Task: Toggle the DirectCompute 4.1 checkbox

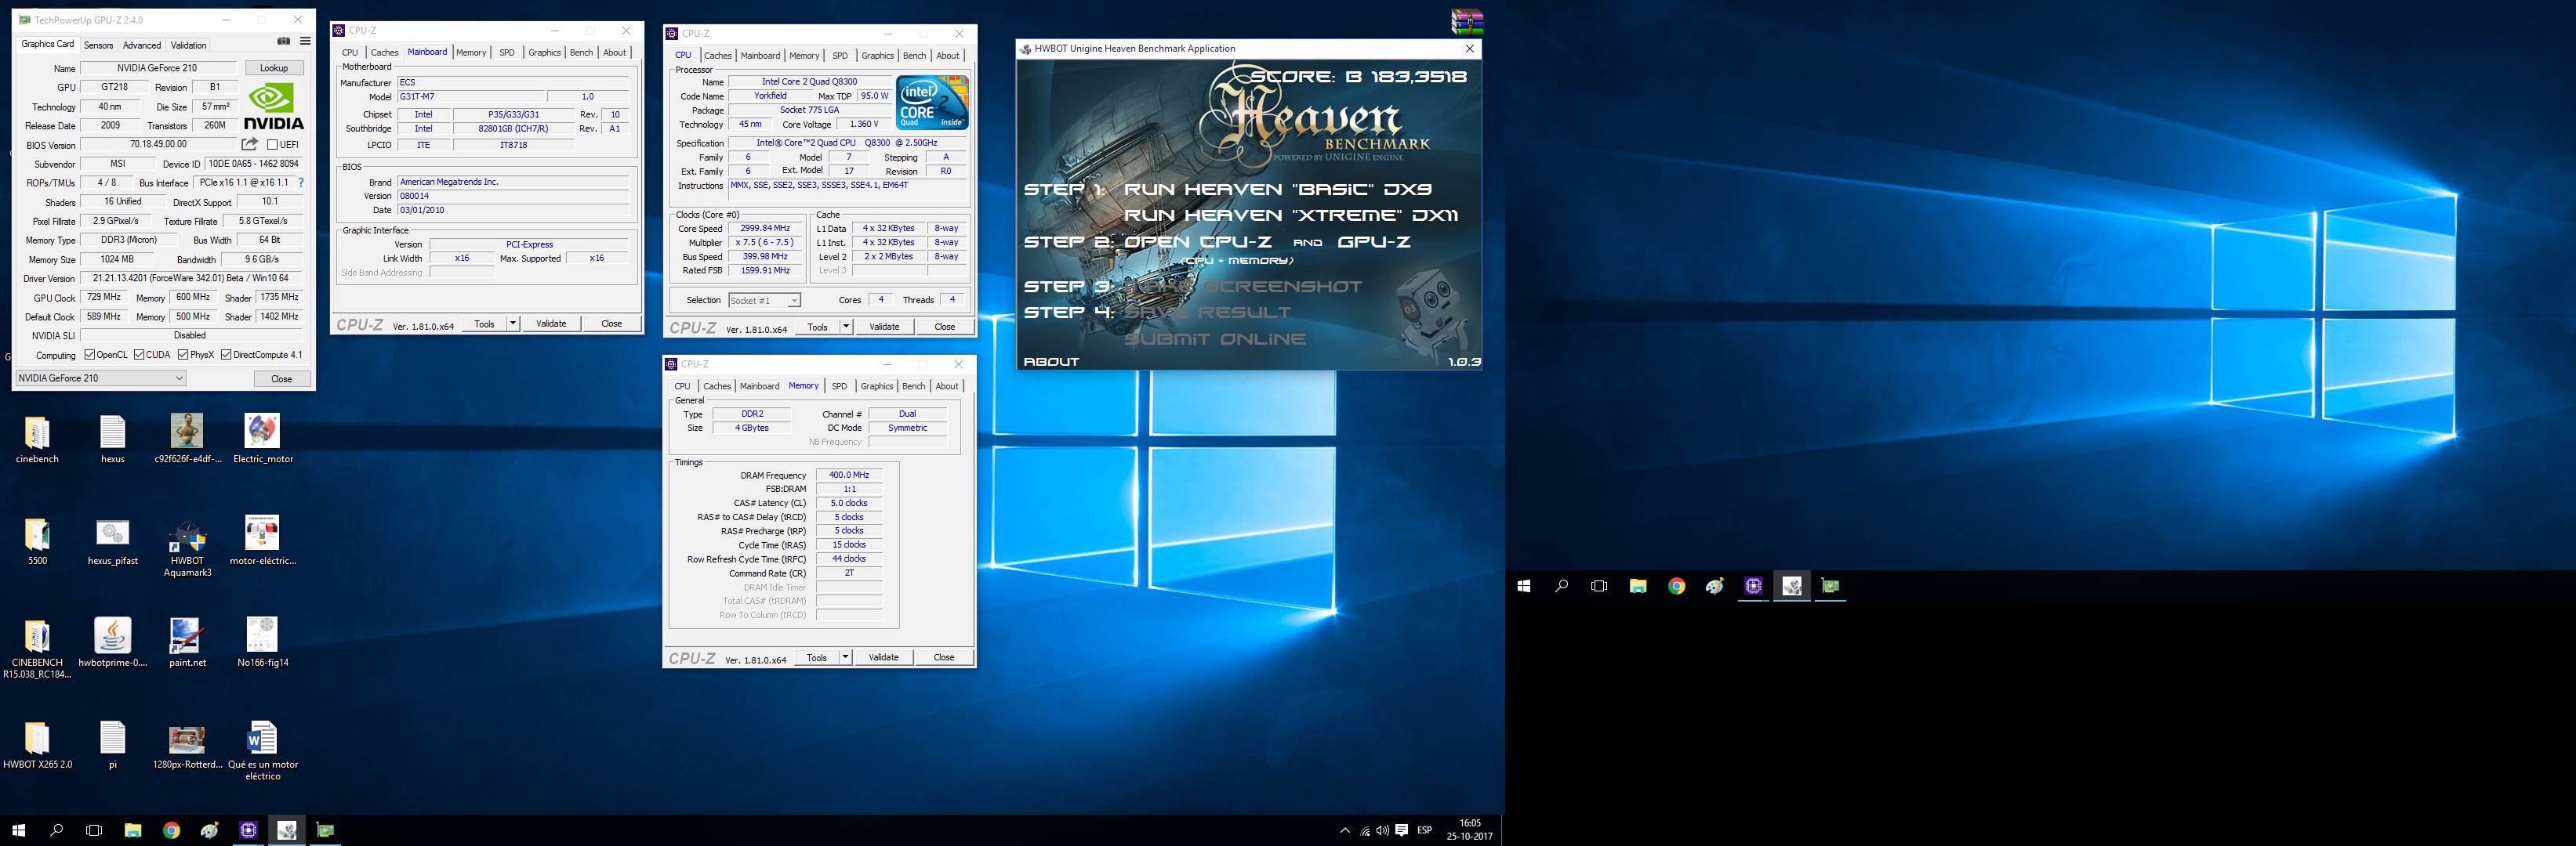Action: tap(227, 355)
